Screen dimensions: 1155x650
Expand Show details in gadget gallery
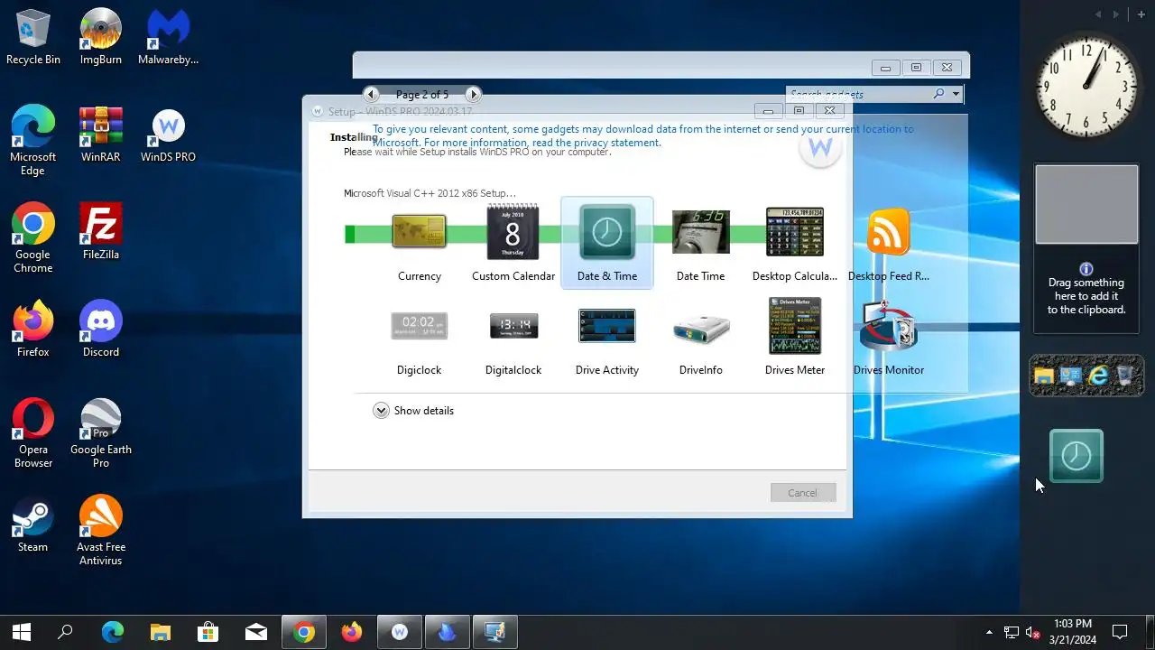[x=413, y=411]
